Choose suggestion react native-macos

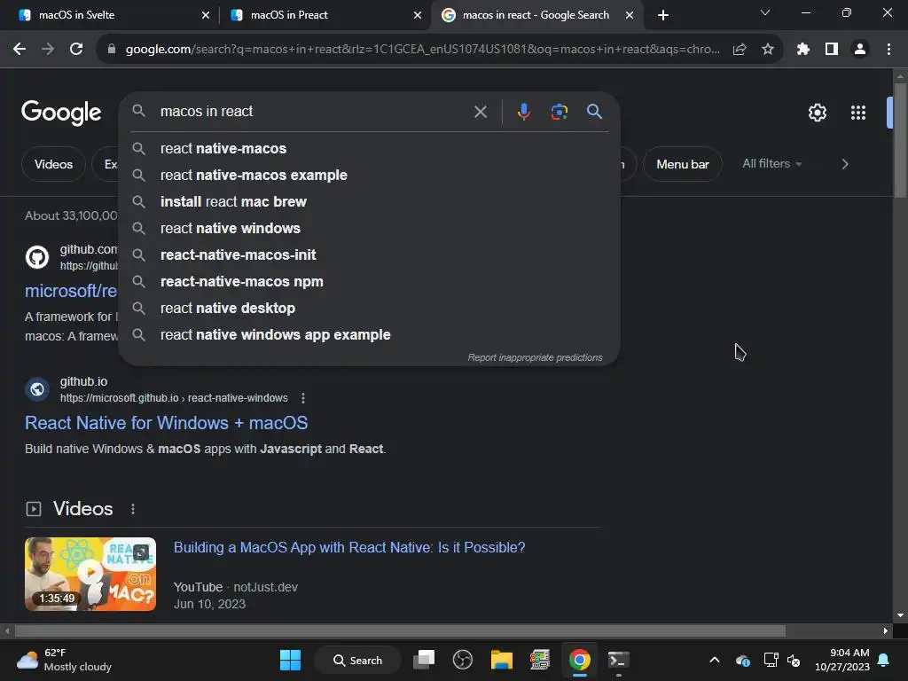click(x=369, y=149)
